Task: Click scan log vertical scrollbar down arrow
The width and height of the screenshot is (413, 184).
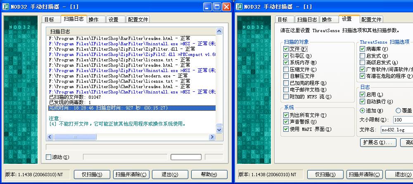Action: [x=219, y=130]
